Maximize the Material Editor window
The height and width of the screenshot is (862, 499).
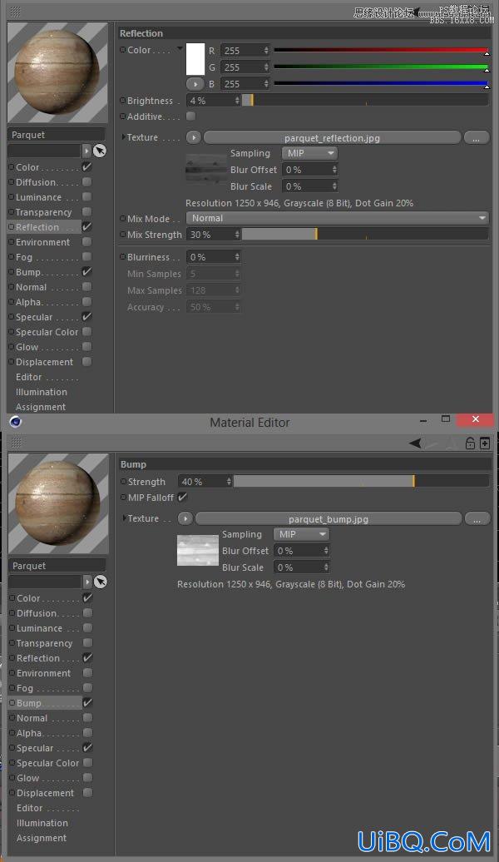point(446,419)
